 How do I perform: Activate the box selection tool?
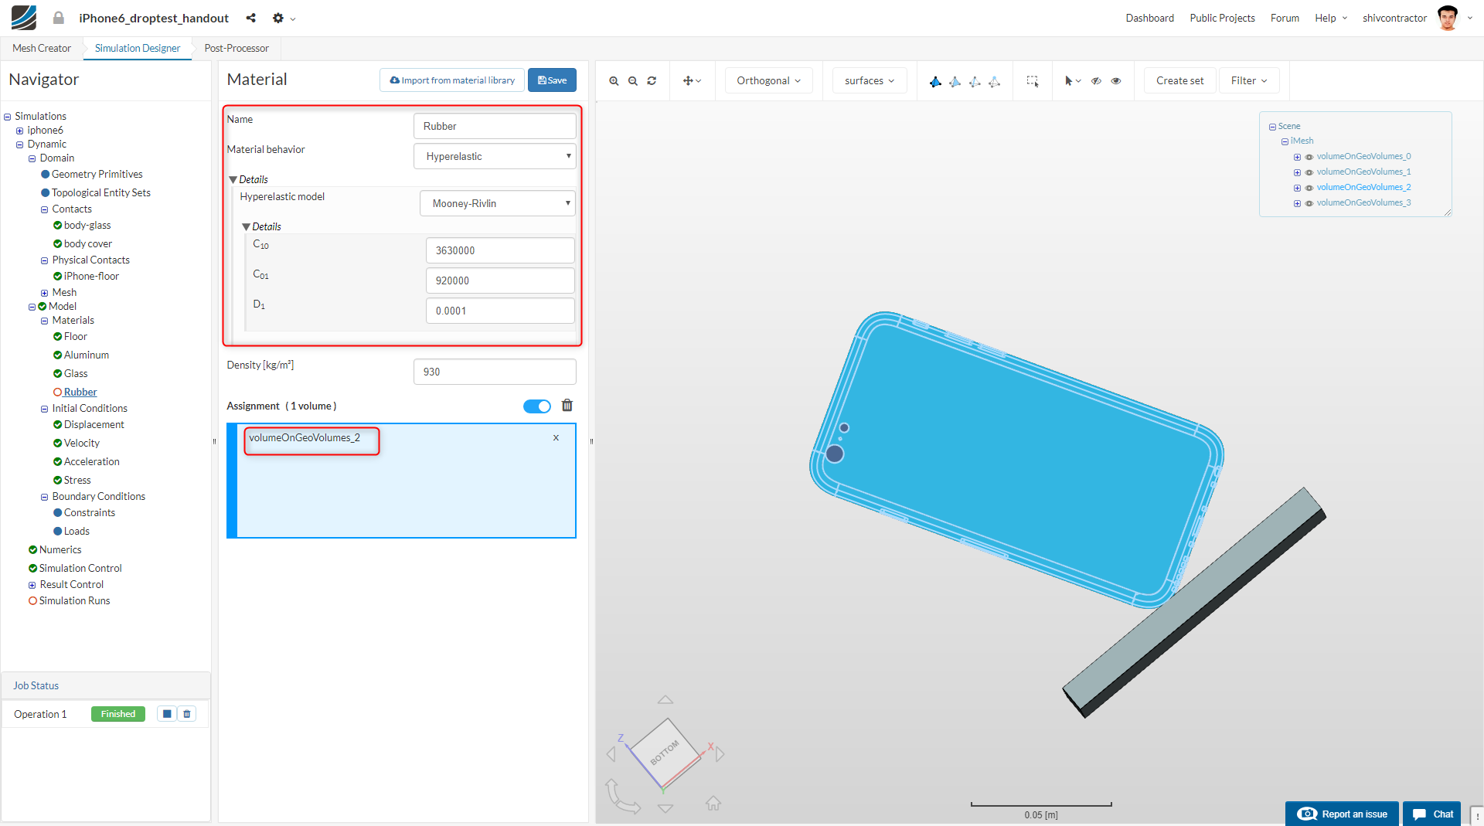pos(1032,81)
